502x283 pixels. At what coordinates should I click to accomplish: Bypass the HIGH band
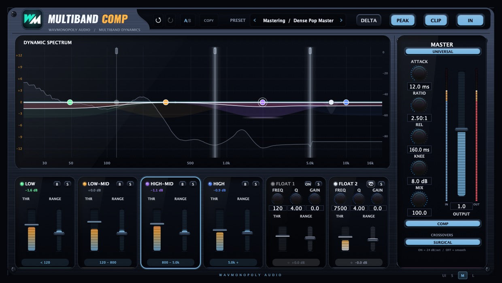pos(245,184)
